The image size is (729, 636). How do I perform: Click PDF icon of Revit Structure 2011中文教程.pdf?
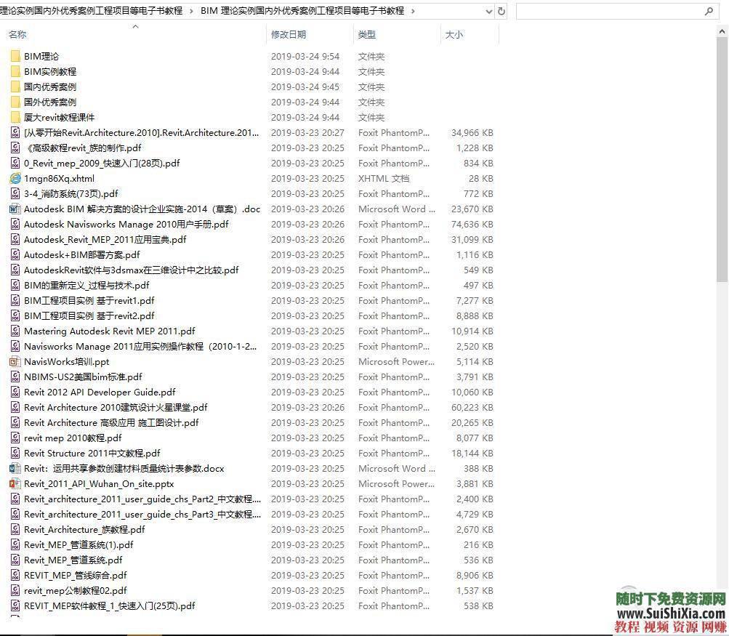[x=15, y=454]
